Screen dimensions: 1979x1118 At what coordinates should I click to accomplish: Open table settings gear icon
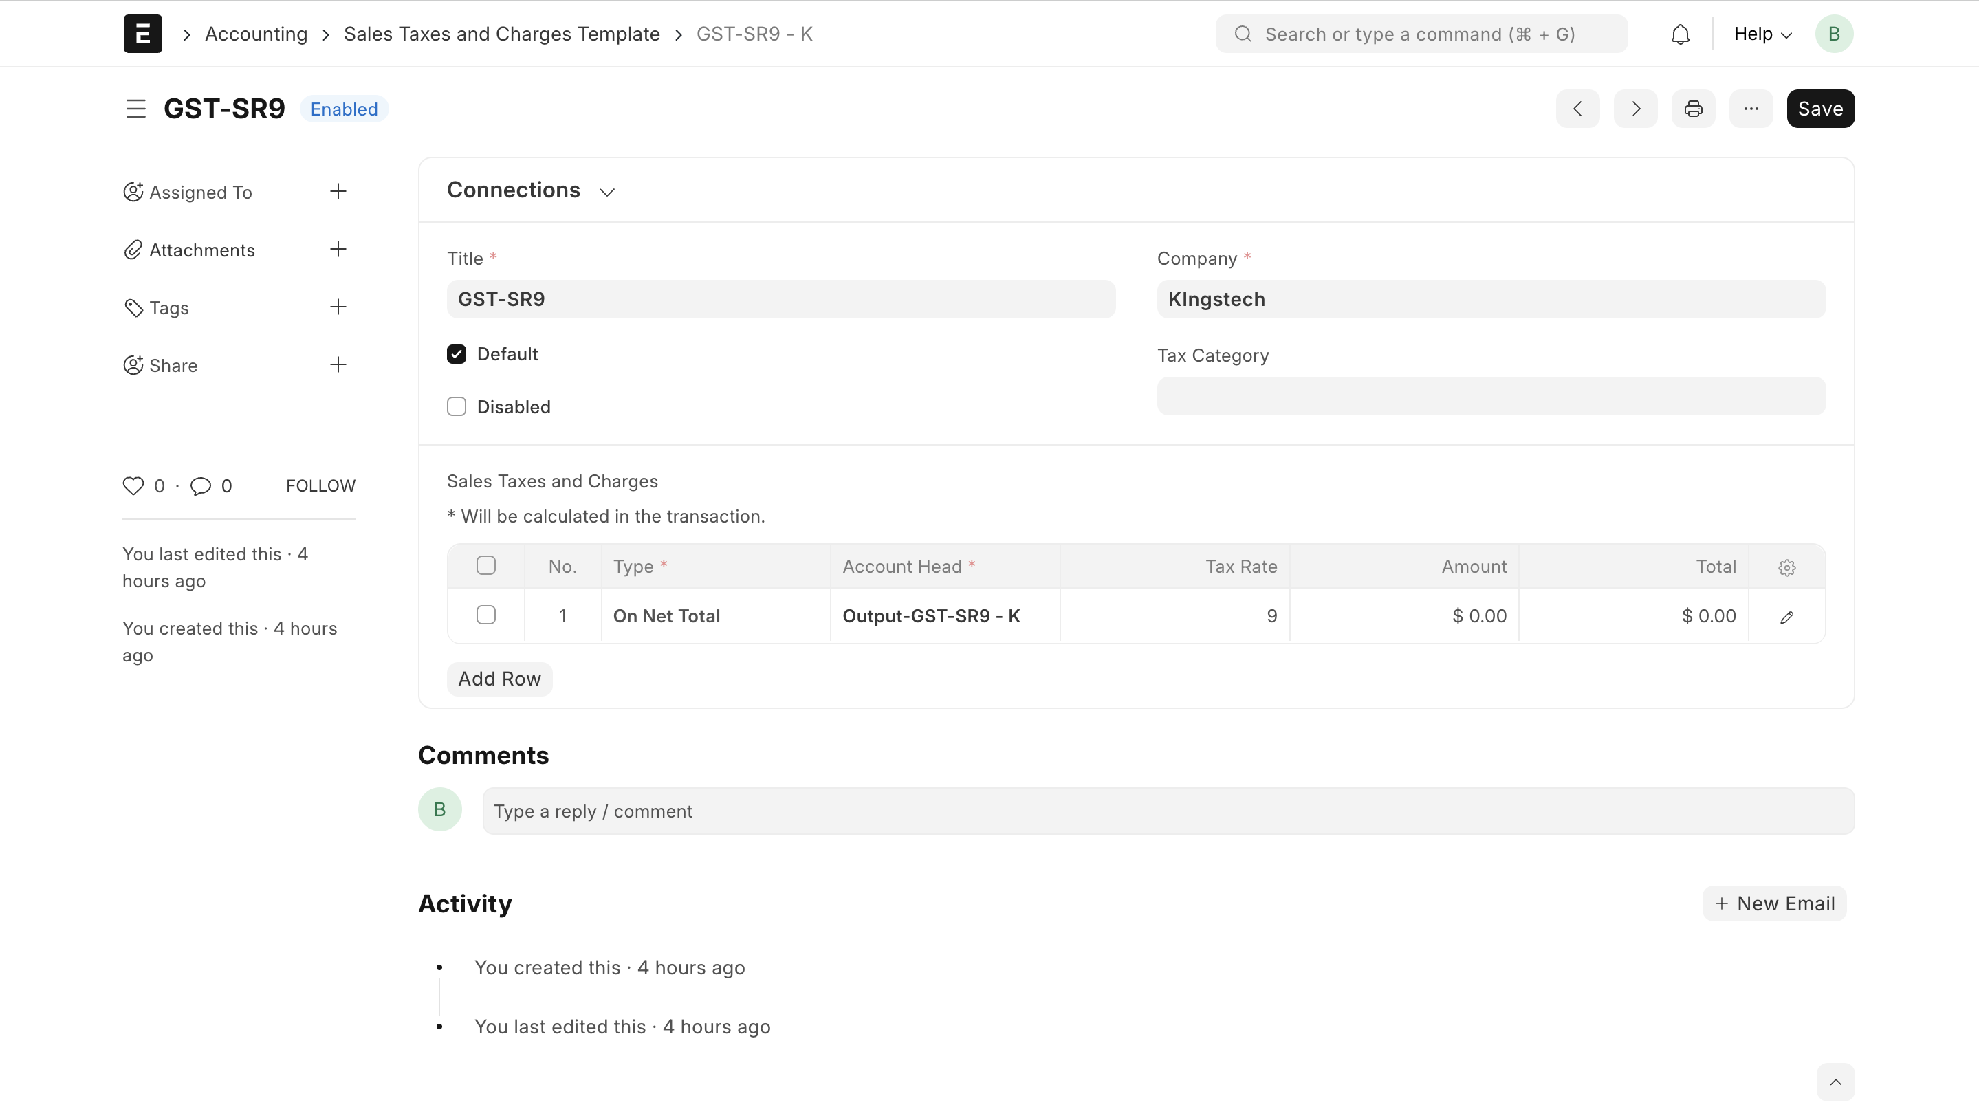click(x=1786, y=567)
